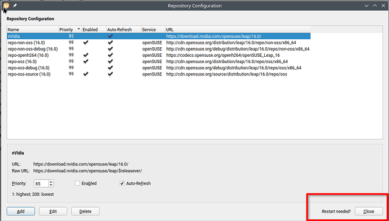Select the repo-oss-debug (16.0) row
The width and height of the screenshot is (389, 221).
pos(159,67)
